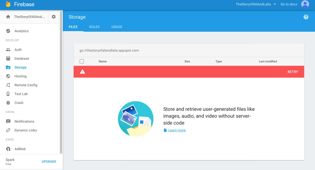
Task: Click the Auth people icon
Action: pos(8,50)
